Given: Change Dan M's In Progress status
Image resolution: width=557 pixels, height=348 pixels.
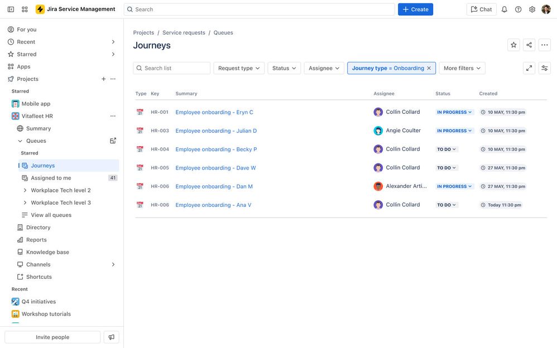Looking at the screenshot, I should pyautogui.click(x=454, y=186).
